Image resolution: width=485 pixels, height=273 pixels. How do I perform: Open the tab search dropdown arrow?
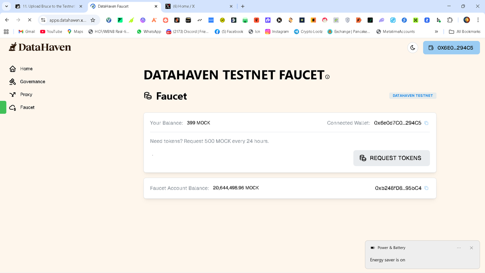(x=6, y=6)
